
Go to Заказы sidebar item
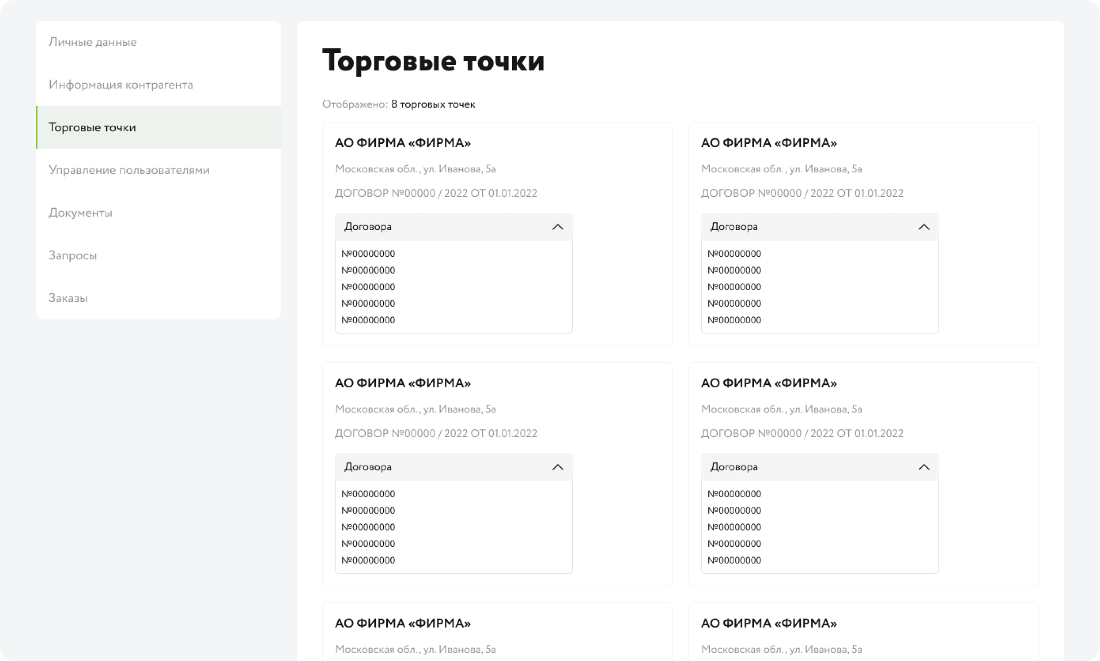[x=68, y=298]
